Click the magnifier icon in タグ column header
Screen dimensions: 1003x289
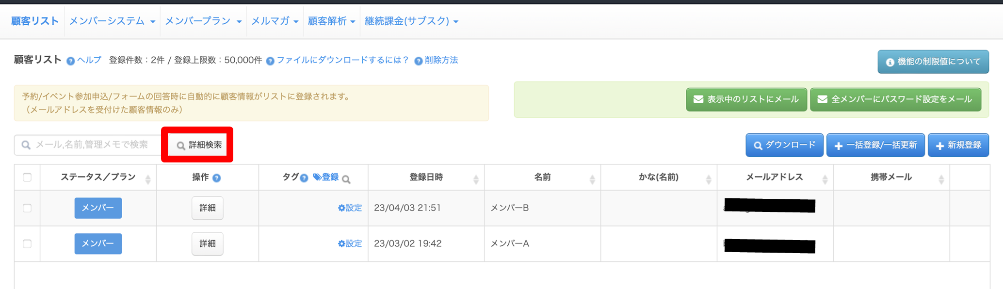346,179
